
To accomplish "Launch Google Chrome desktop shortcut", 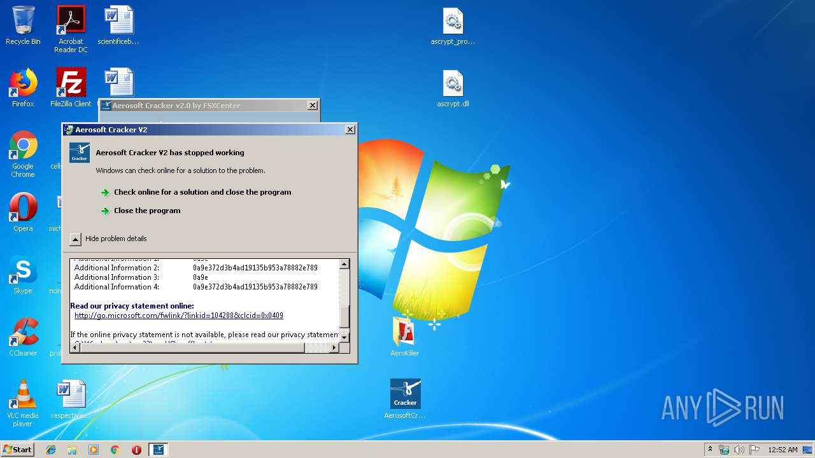I will [23, 154].
